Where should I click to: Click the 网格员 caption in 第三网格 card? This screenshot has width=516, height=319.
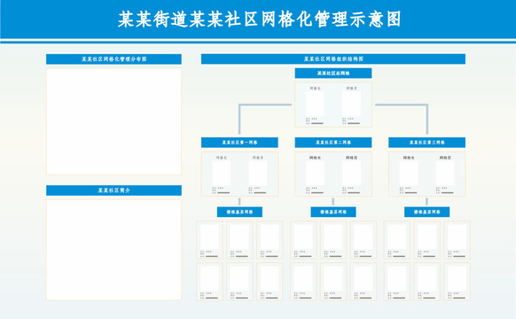(x=445, y=158)
